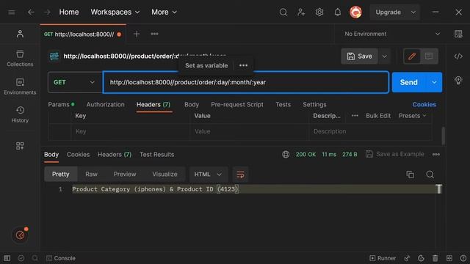Open the comments icon

pos(429,56)
